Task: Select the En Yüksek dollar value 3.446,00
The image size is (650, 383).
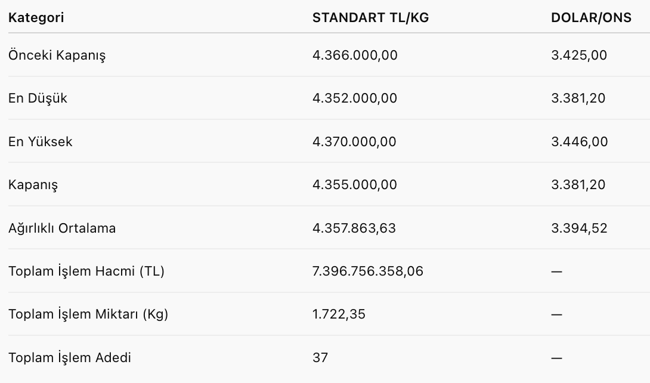Action: [580, 142]
